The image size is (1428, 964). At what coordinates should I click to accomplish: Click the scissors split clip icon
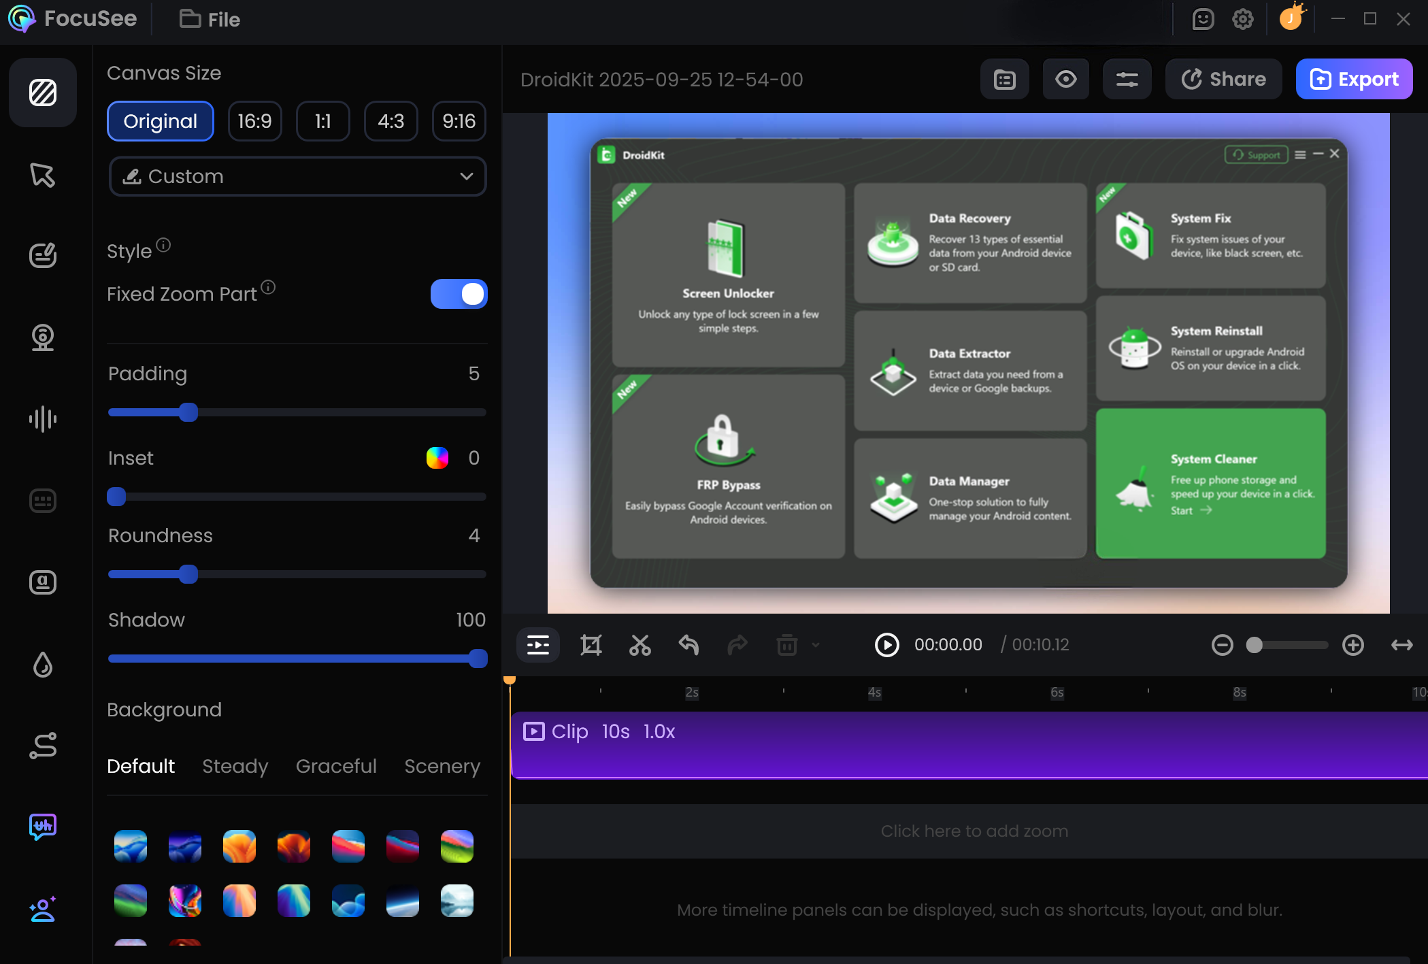click(640, 644)
